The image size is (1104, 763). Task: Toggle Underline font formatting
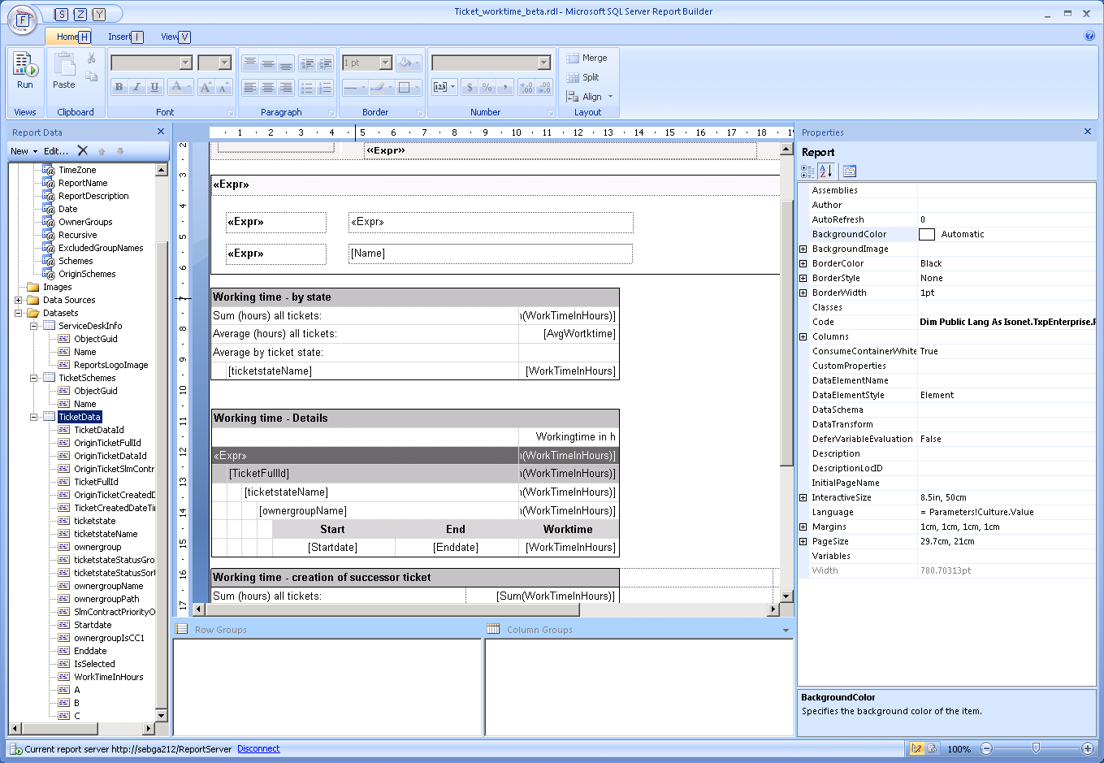(x=154, y=87)
